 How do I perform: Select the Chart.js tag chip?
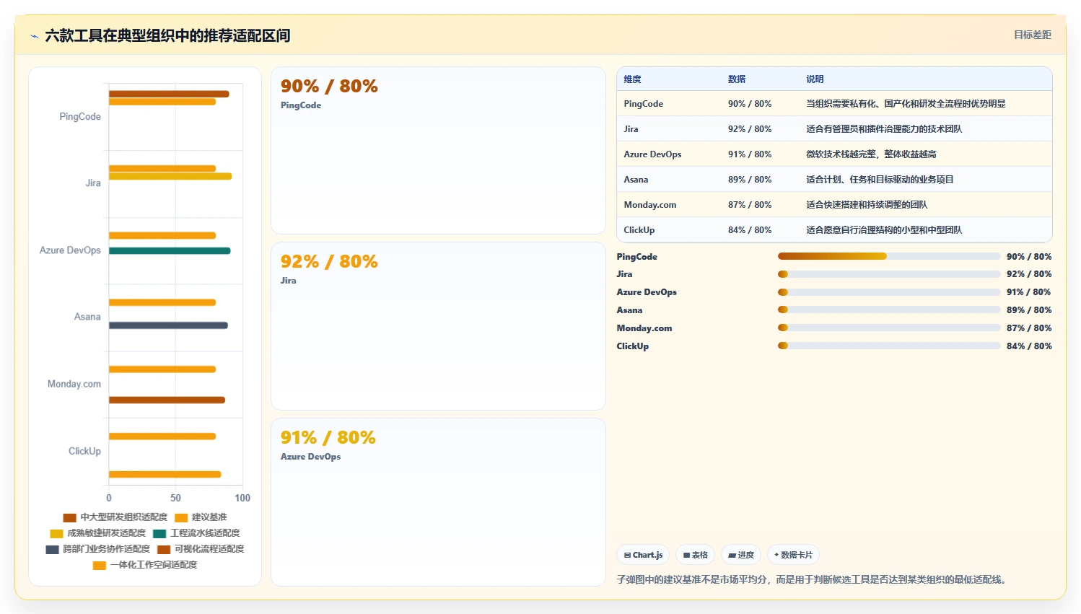click(x=643, y=555)
